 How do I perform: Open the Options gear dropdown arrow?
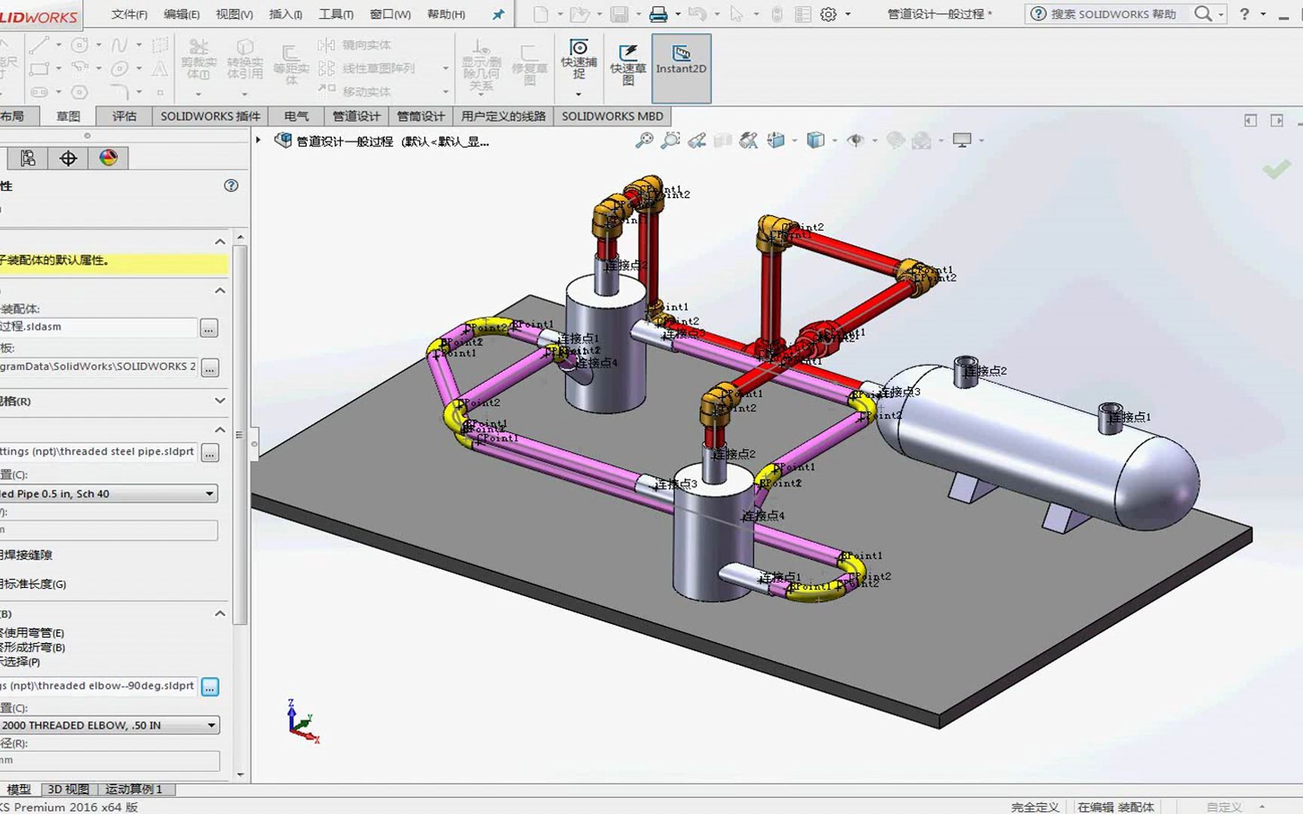pyautogui.click(x=848, y=14)
